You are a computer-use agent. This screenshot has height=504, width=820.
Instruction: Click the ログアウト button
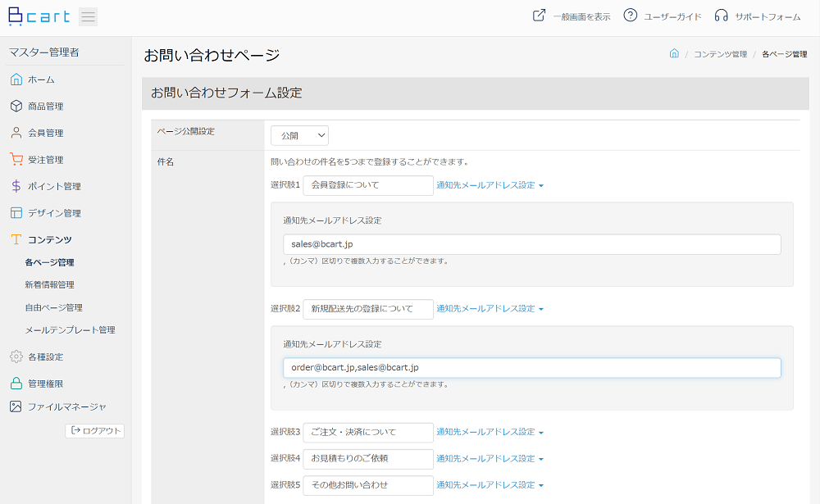95,431
